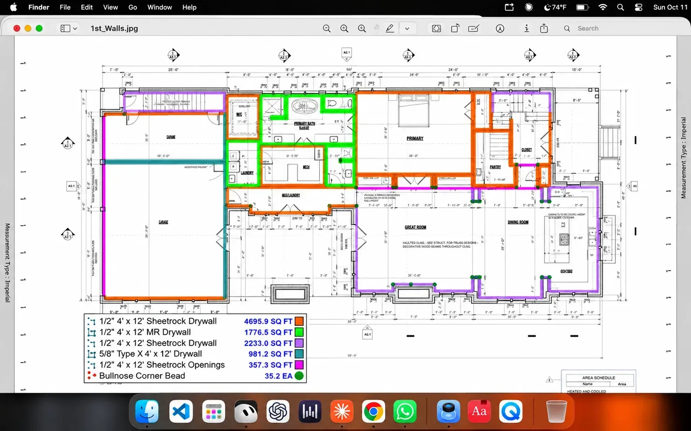Image resolution: width=691 pixels, height=431 pixels.
Task: Click the green MR Drywall swatch
Action: point(299,332)
